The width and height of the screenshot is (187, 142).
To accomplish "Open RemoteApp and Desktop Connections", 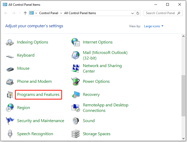I will (105, 108).
